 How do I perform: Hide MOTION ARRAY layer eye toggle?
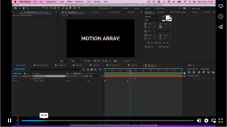pyautogui.click(x=14, y=76)
